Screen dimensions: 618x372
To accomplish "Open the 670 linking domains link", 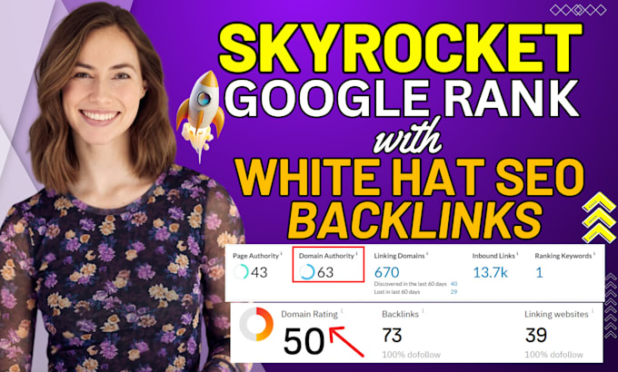I will (386, 272).
